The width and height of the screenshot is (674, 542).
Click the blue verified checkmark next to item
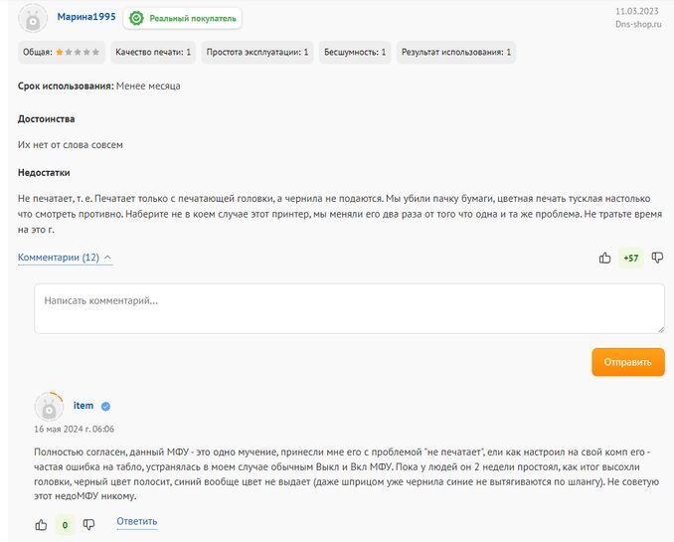(105, 407)
